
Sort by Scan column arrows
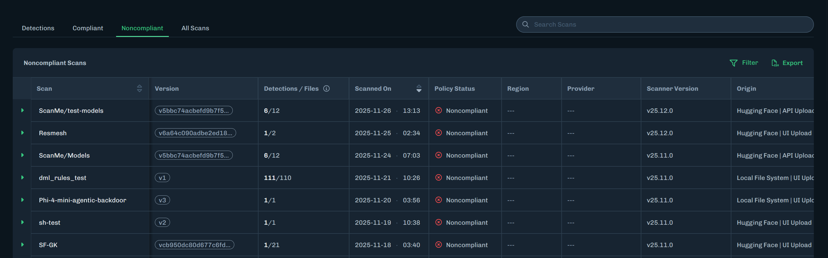click(139, 89)
